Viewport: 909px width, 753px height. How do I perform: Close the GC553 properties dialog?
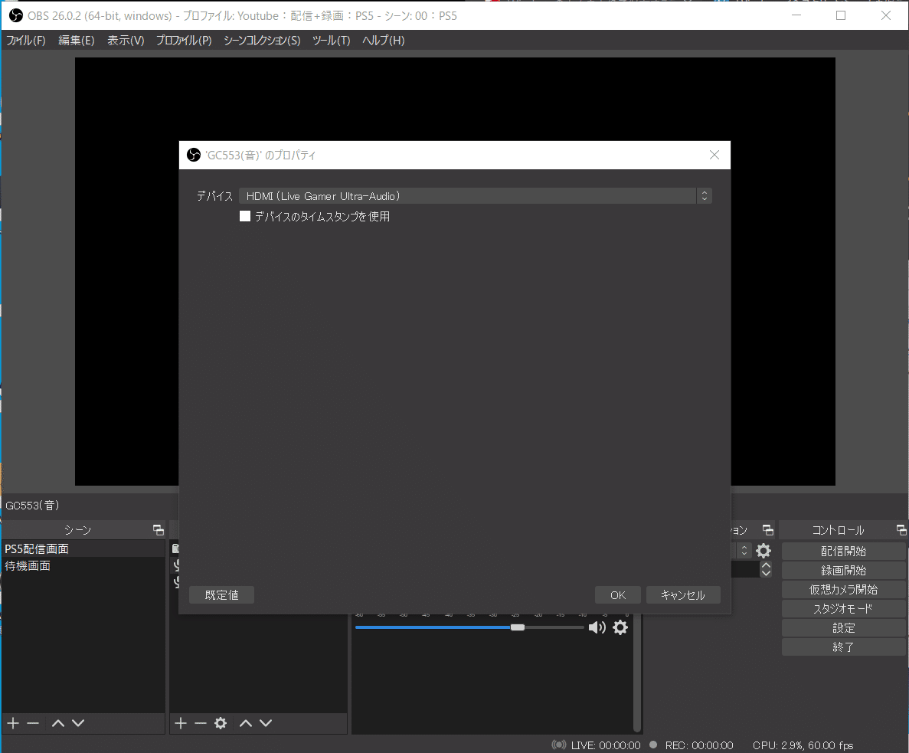[714, 155]
